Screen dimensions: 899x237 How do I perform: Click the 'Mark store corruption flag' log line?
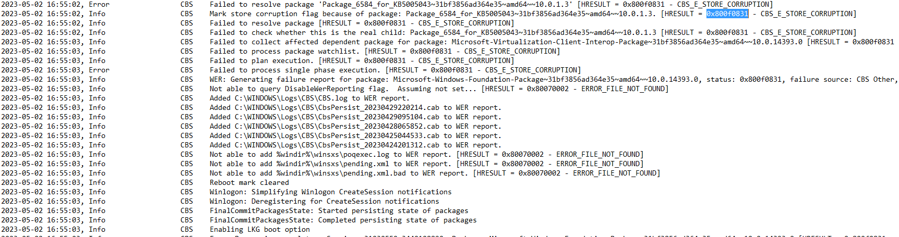click(x=533, y=14)
